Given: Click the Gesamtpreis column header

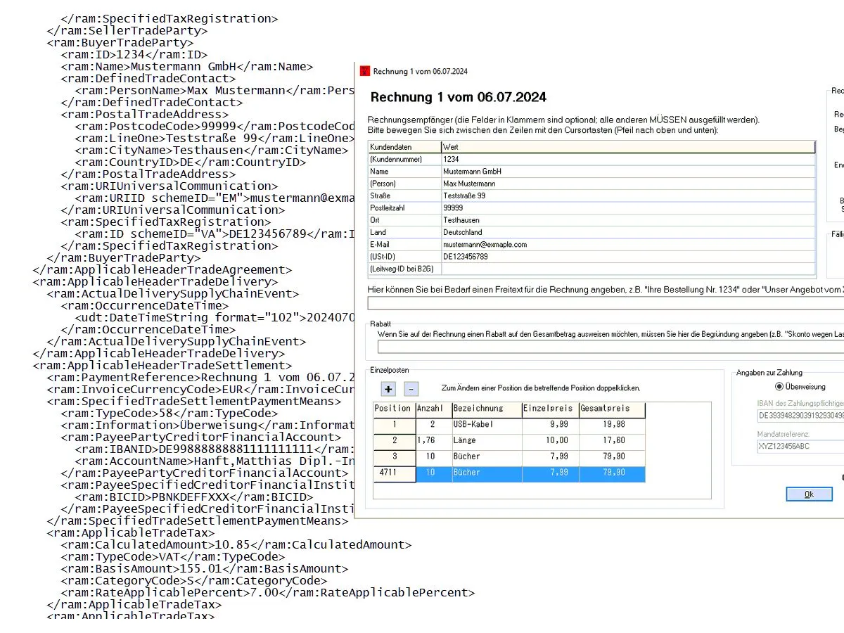Looking at the screenshot, I should click(x=610, y=409).
